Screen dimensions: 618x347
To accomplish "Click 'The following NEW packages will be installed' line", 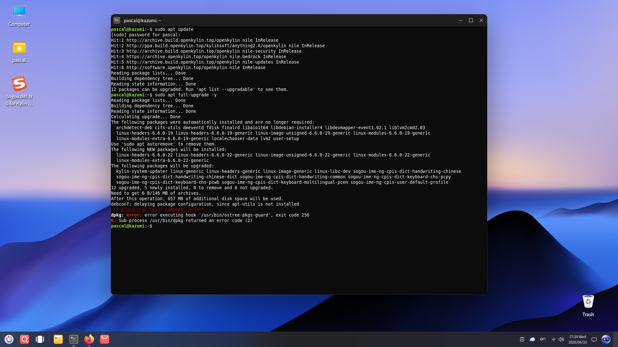I will point(169,149).
